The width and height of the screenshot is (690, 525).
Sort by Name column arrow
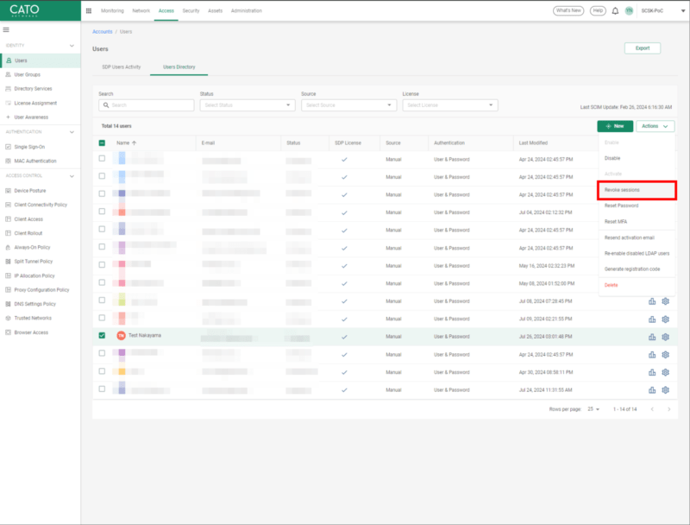[x=135, y=142]
